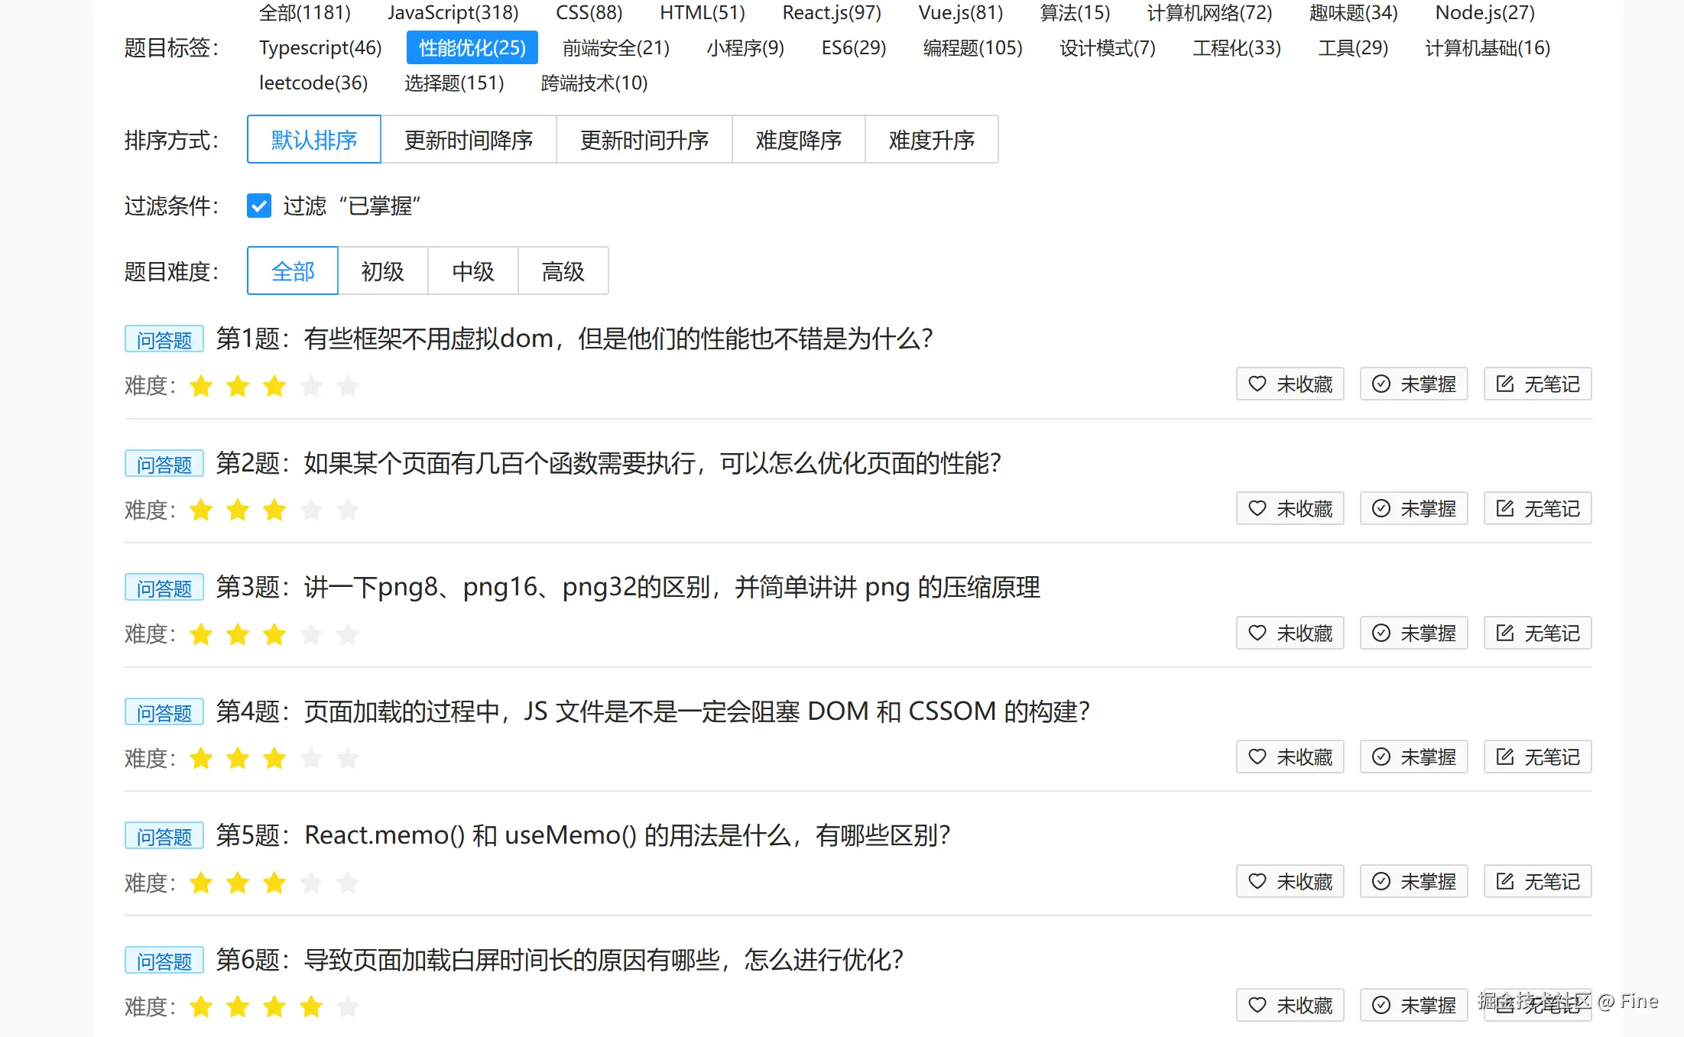This screenshot has width=1684, height=1037.
Task: Click heart favorite icon for question 6
Action: (x=1257, y=1005)
